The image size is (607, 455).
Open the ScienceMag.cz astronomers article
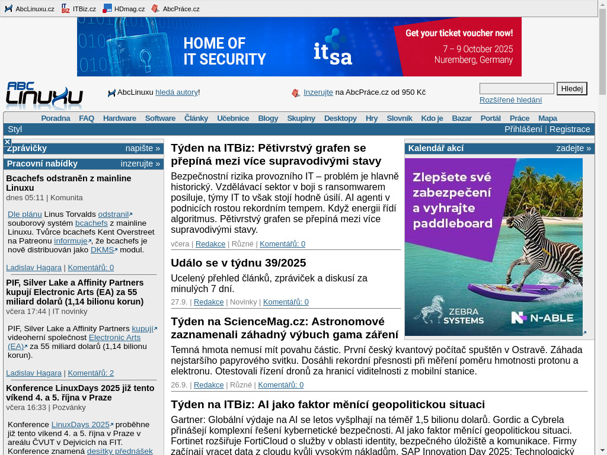(x=285, y=328)
